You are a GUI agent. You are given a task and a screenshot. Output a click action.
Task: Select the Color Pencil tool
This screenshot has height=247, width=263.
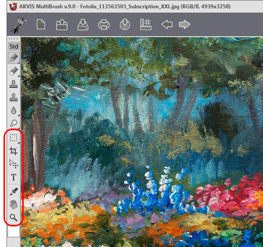pos(14,58)
